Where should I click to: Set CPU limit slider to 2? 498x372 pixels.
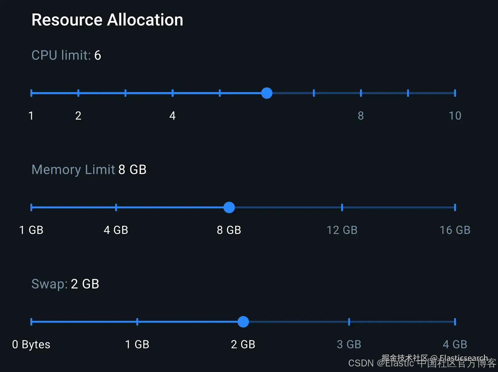click(x=78, y=93)
